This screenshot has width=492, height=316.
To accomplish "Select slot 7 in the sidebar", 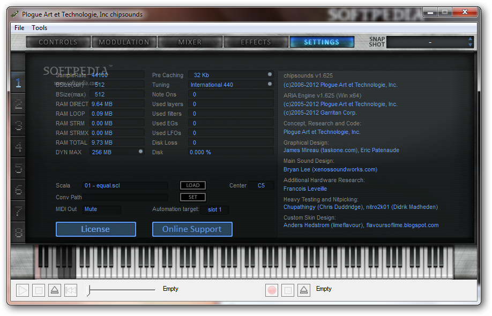I will coord(18,211).
